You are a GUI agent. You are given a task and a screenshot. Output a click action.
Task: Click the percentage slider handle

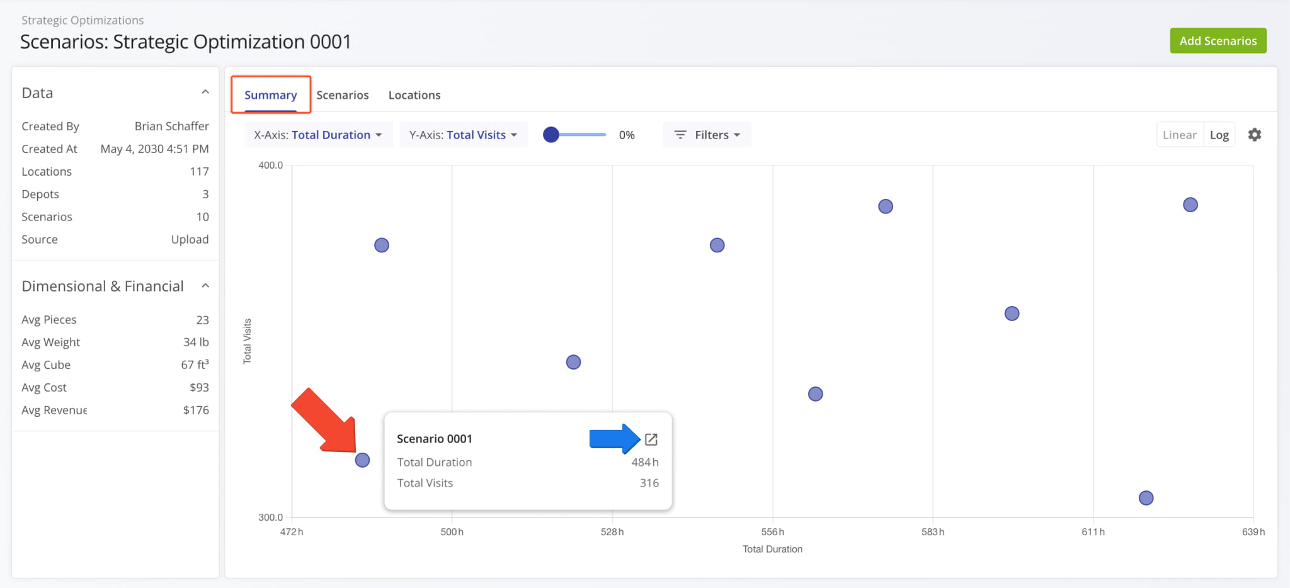pos(551,135)
